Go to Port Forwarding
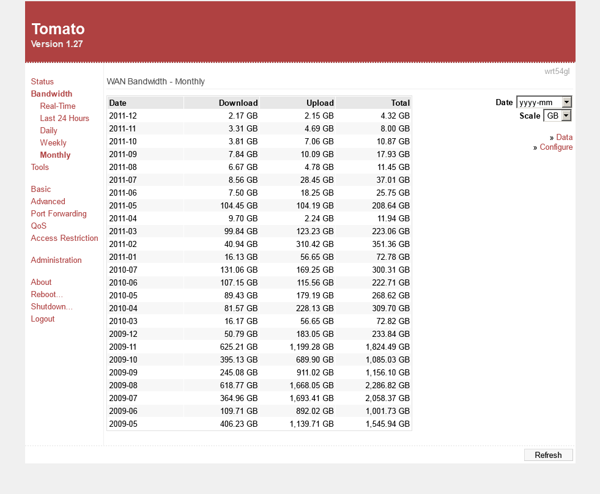 59,213
